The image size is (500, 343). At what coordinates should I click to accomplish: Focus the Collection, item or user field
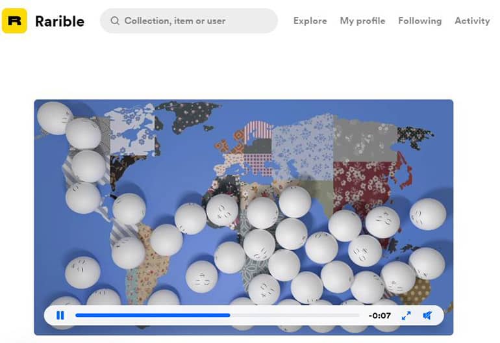(x=189, y=21)
